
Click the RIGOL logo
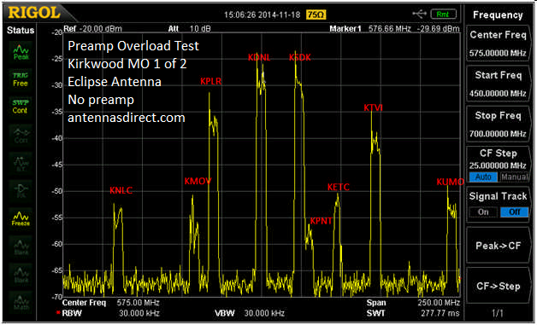tap(33, 13)
